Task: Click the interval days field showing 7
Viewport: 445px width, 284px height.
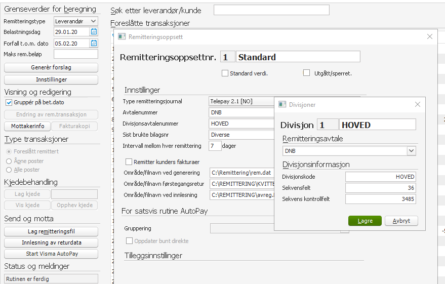Action: (x=215, y=146)
